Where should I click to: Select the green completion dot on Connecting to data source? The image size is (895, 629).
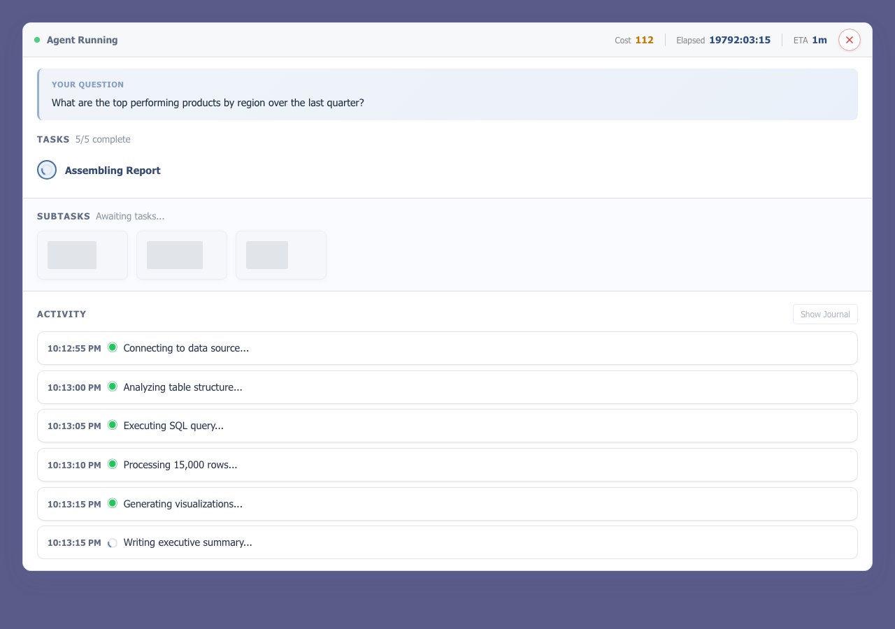coord(113,347)
